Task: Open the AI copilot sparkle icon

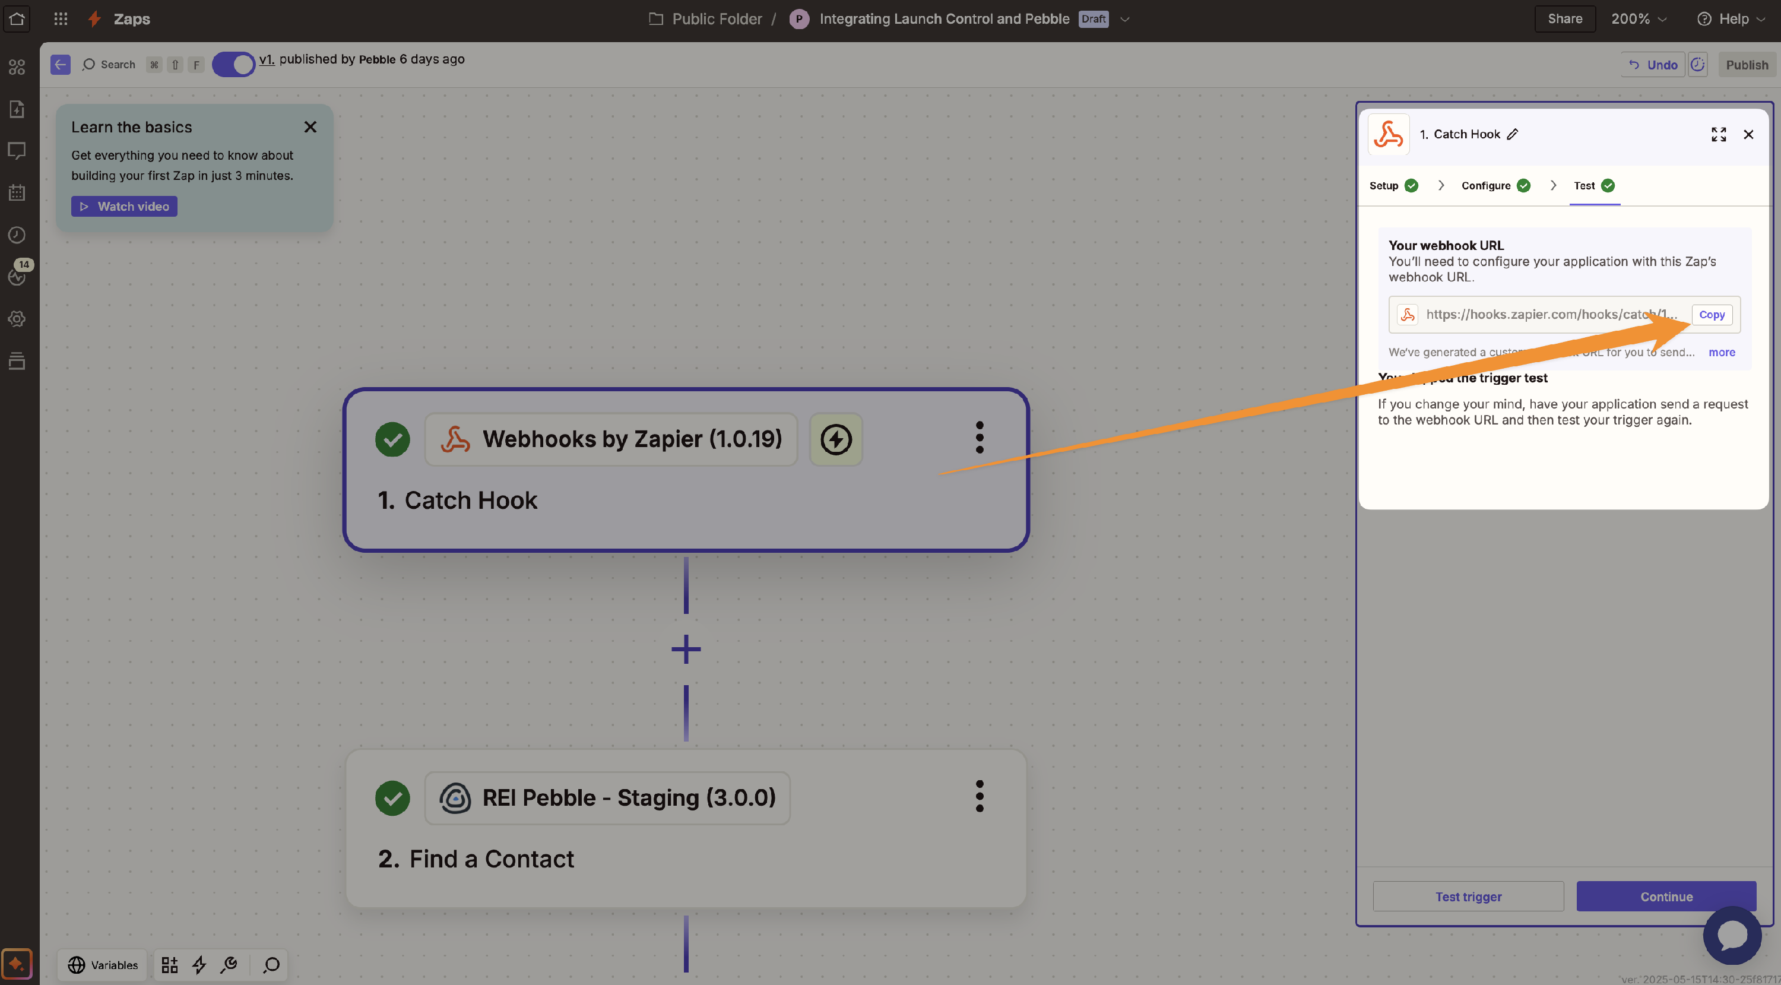Action: point(17,964)
